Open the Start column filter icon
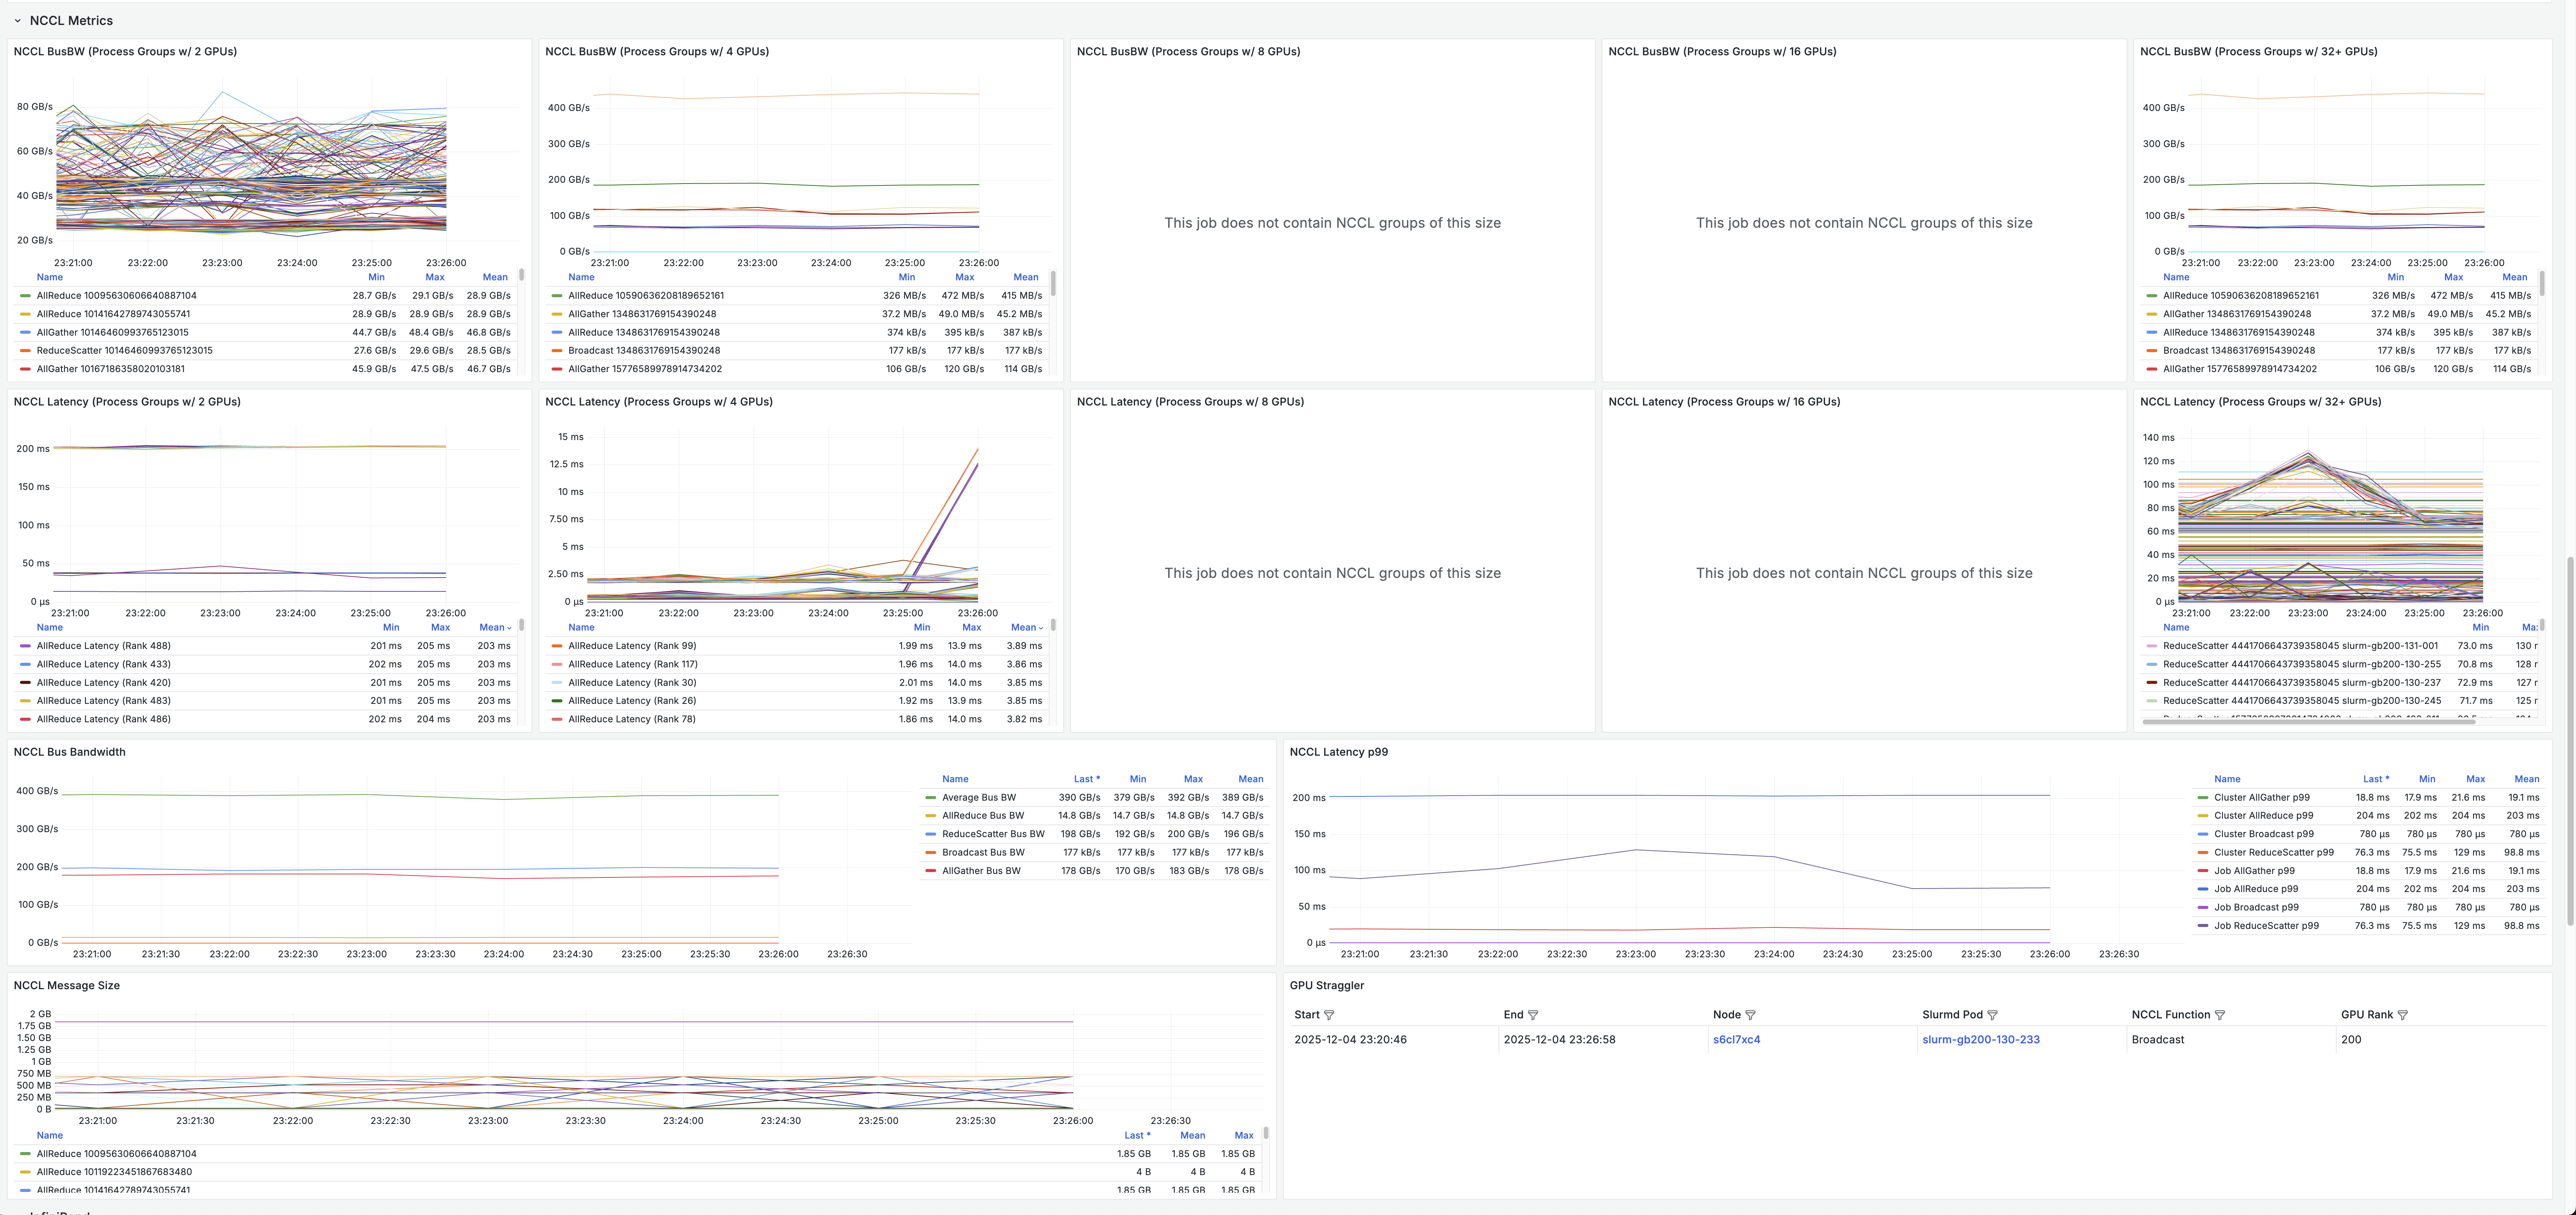2576x1215 pixels. tap(1329, 1015)
